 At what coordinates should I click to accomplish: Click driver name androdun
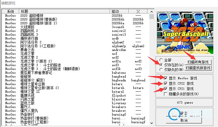pyautogui.click(x=119, y=50)
